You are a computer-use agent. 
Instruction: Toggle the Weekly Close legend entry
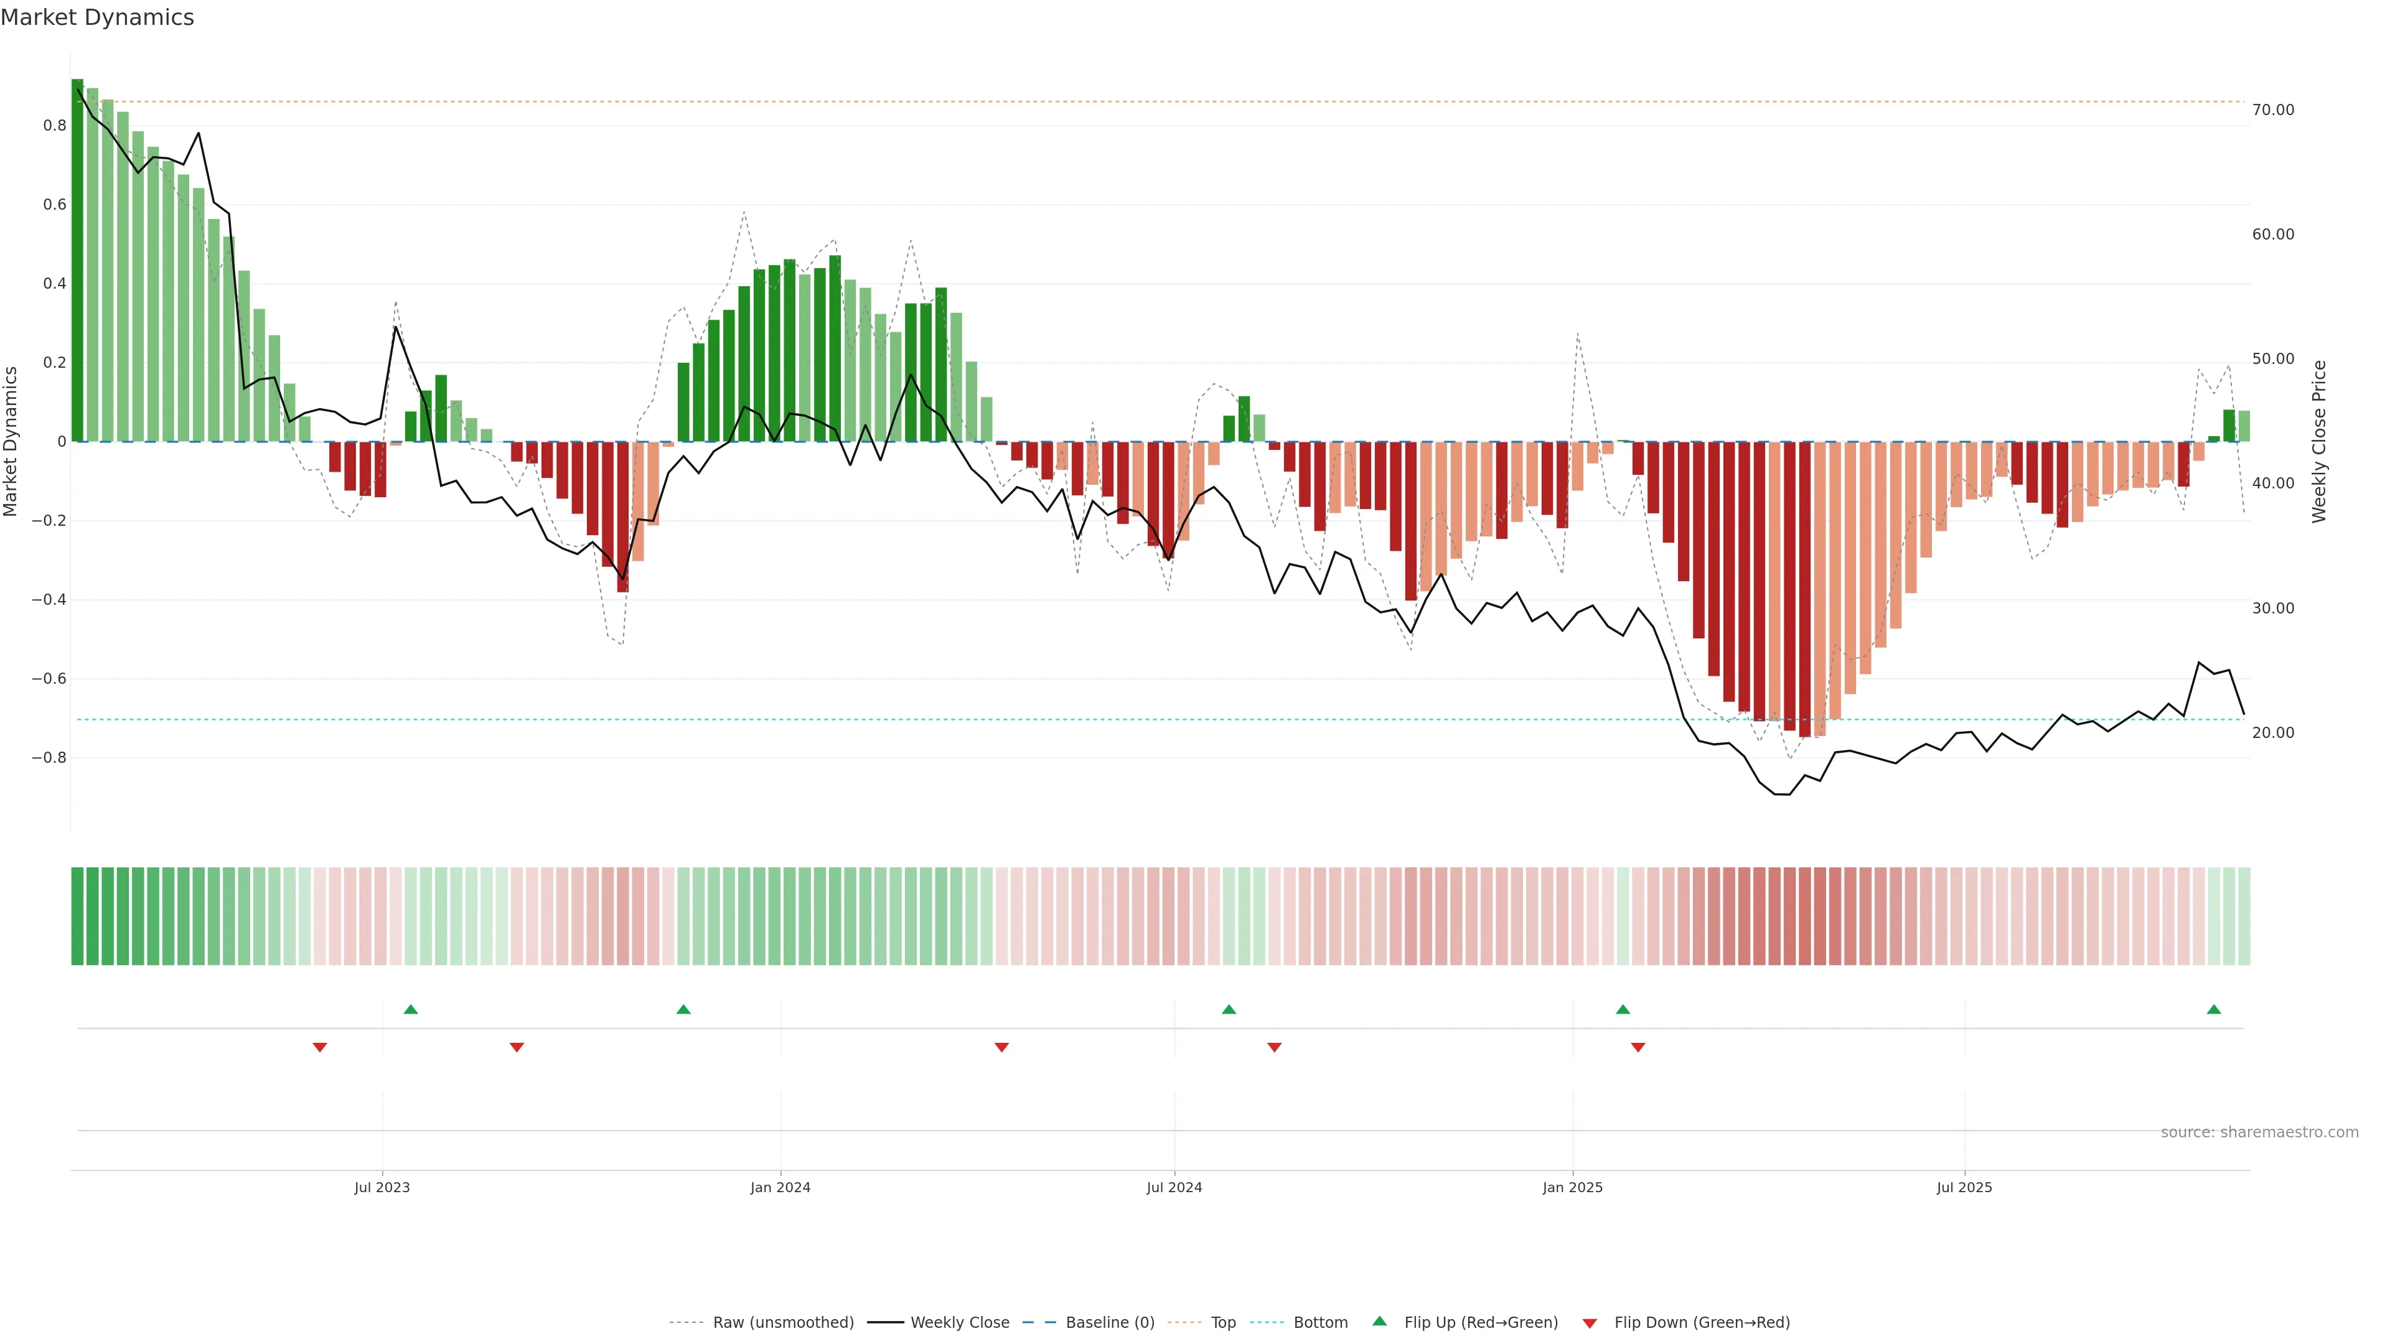(959, 1323)
